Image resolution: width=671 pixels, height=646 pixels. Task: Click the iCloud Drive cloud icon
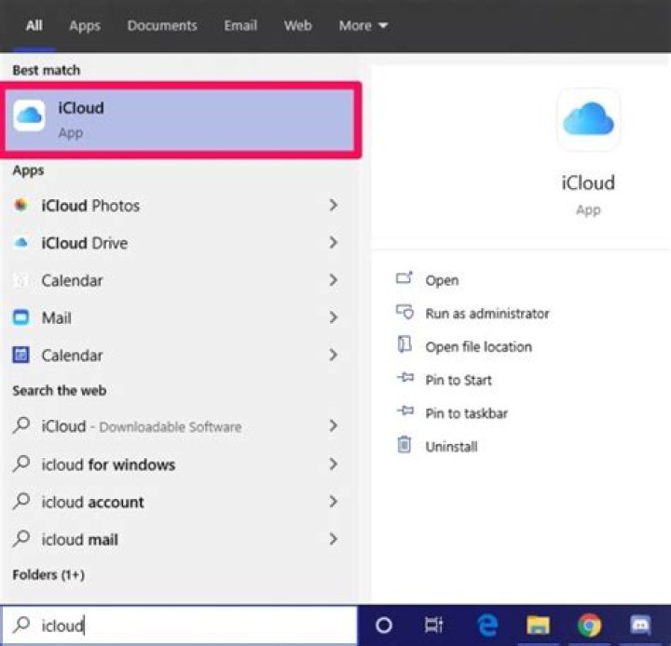click(x=21, y=243)
